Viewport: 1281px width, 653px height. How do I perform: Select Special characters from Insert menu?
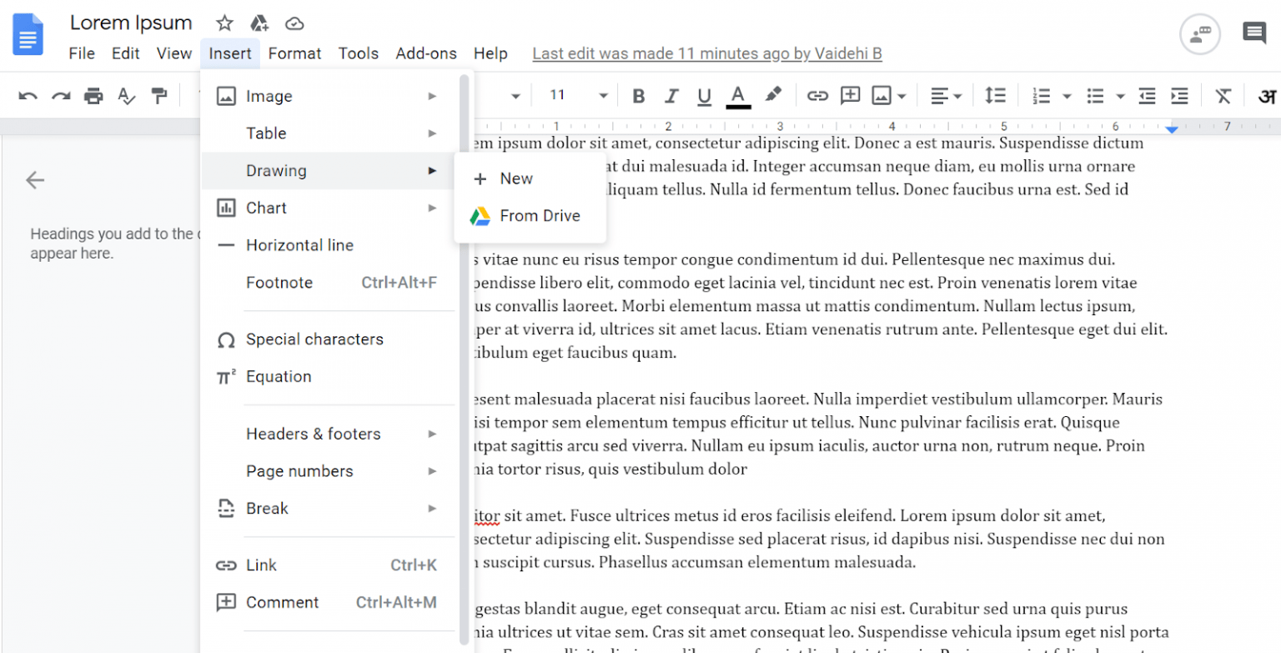point(314,339)
